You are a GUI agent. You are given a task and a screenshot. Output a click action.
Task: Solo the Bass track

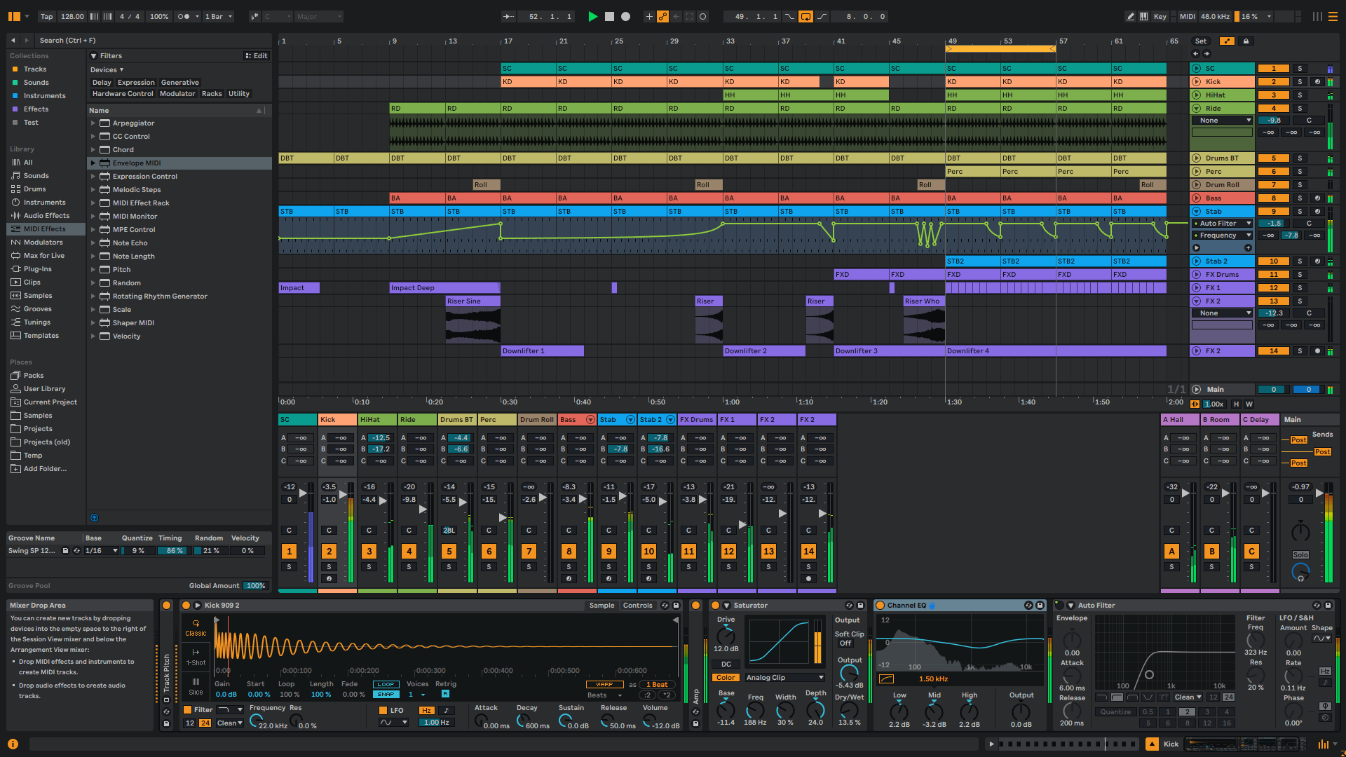[x=569, y=566]
